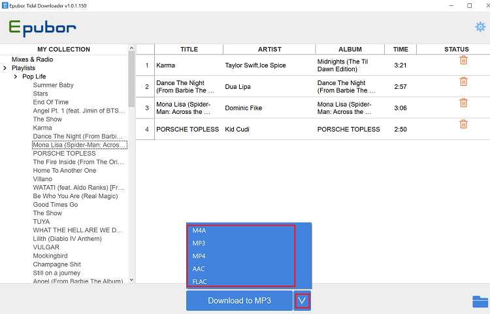
Task: Select The Fire Inside in the collection
Action: [78, 162]
